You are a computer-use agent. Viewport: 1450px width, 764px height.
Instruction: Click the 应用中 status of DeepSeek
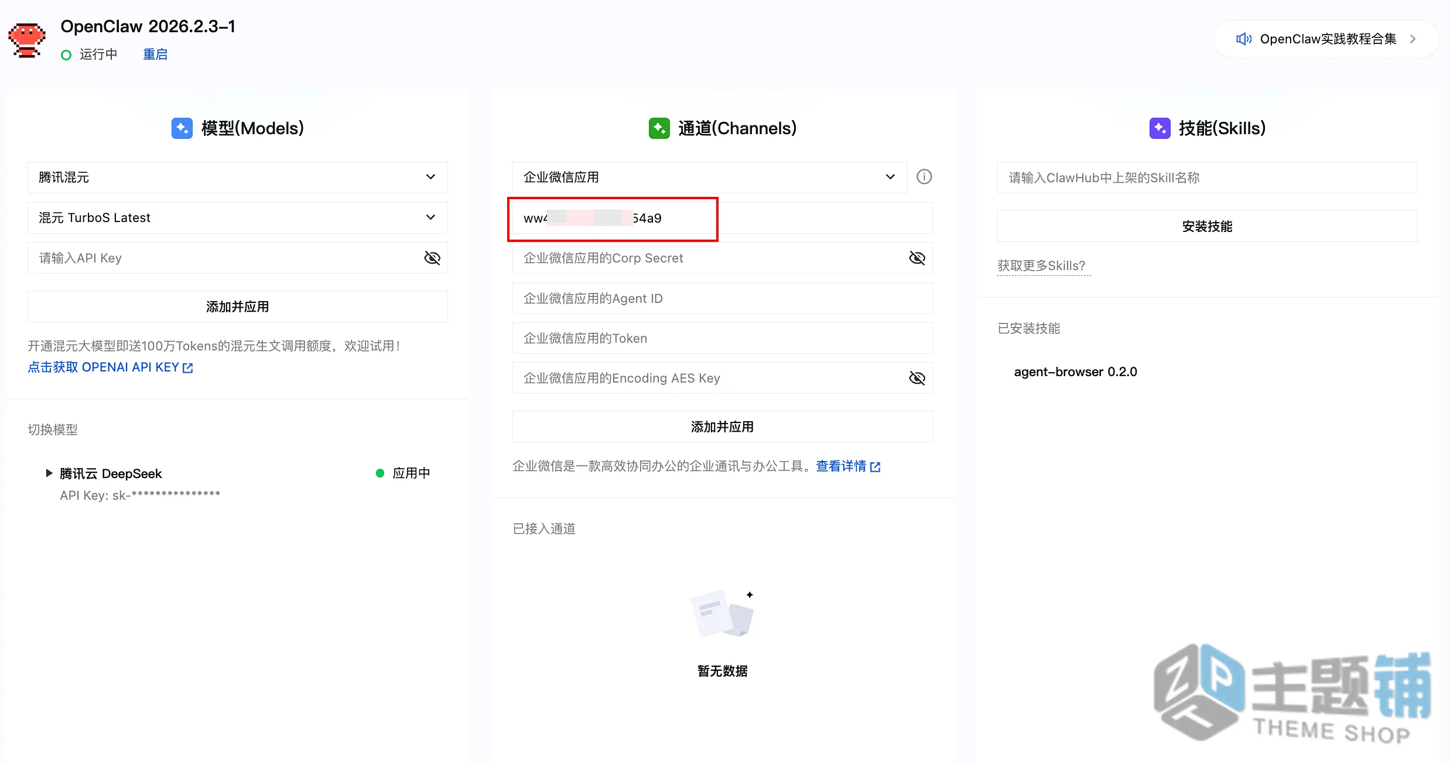coord(403,473)
